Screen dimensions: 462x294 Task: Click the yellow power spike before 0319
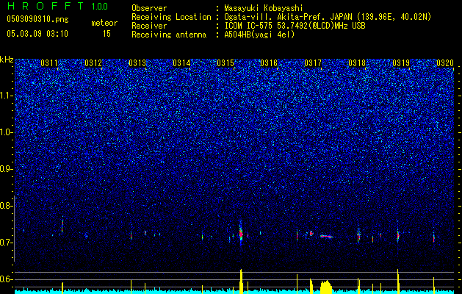398,282
